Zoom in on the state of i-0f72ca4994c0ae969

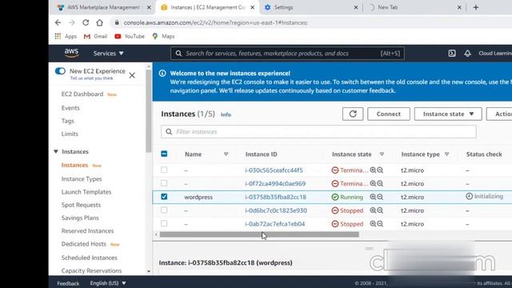[x=373, y=183]
